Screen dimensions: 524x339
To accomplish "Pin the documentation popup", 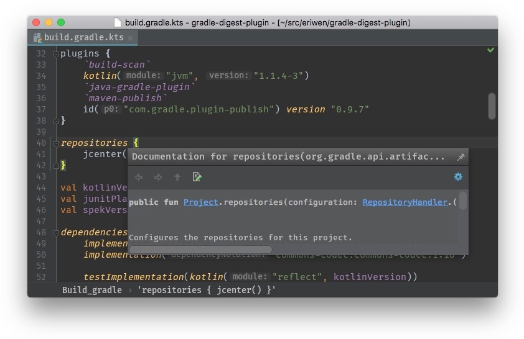I will [461, 156].
